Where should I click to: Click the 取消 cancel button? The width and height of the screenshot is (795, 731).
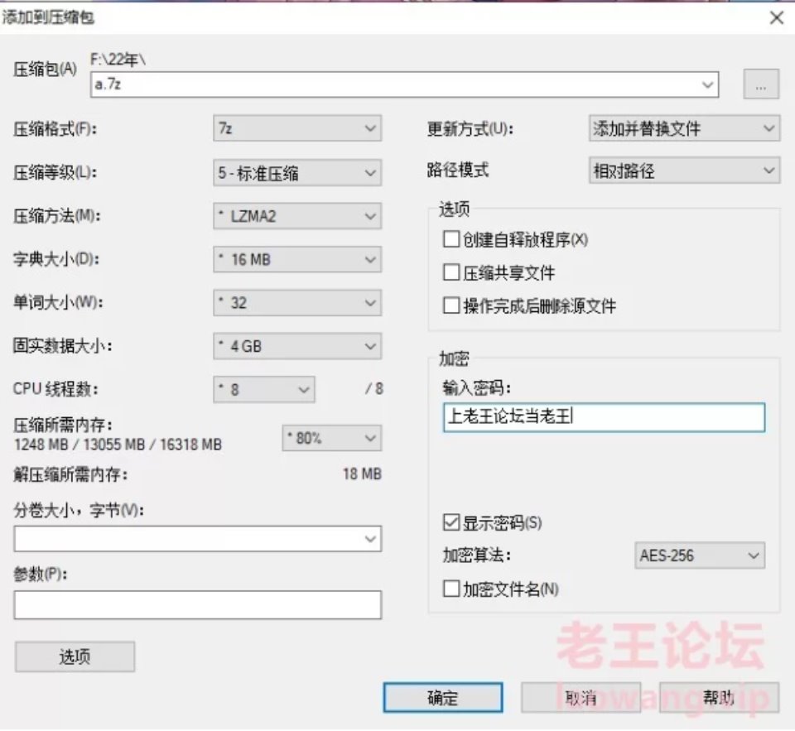click(581, 698)
